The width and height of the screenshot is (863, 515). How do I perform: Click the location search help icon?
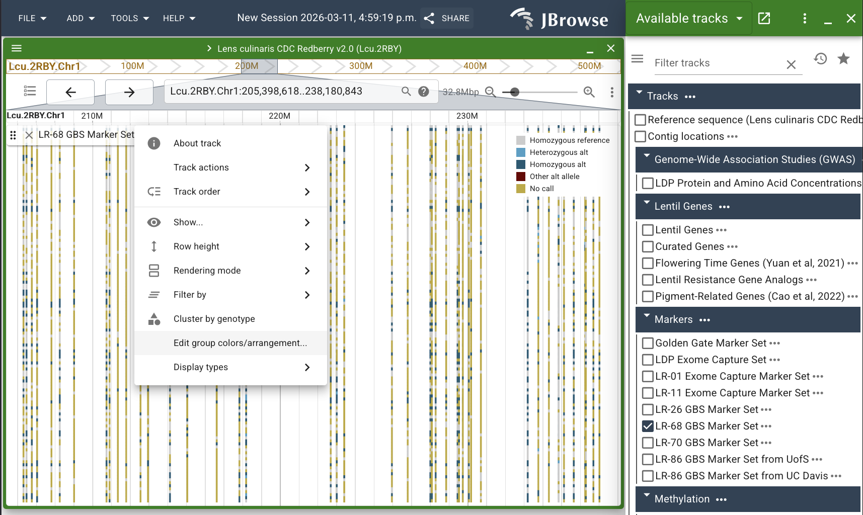pos(424,92)
